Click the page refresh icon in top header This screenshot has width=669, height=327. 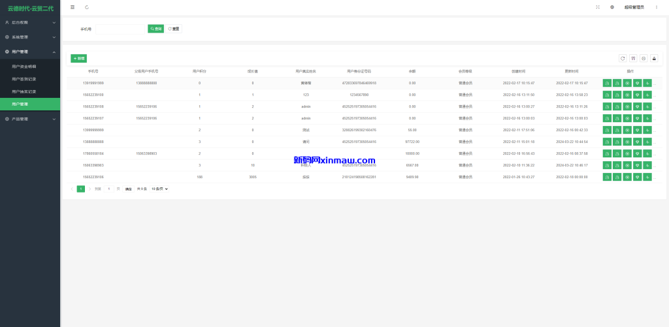coord(87,7)
